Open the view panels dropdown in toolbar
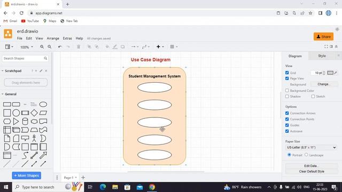Viewport: 342px width, 192px height. pyautogui.click(x=9, y=47)
